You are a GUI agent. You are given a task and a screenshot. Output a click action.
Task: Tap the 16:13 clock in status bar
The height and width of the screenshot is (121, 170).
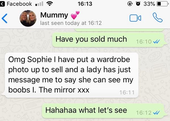(85, 4)
